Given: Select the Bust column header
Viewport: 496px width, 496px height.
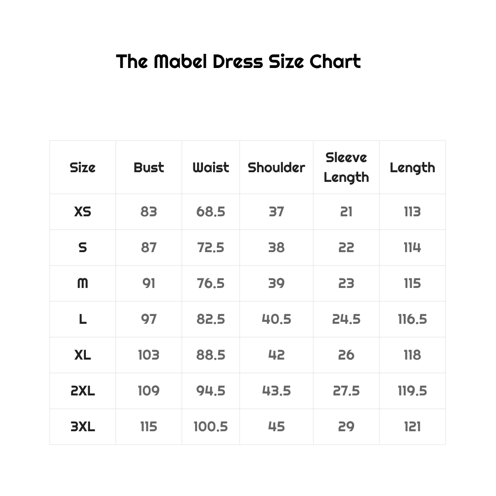Looking at the screenshot, I should click(149, 168).
